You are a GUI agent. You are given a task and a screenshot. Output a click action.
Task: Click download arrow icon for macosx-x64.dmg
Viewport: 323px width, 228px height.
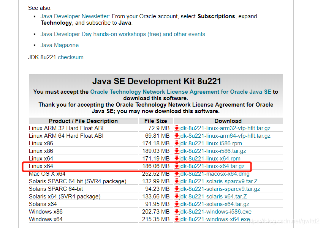[177, 174]
